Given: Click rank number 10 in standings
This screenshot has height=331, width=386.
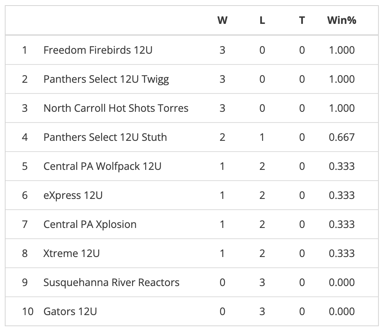Looking at the screenshot, I should [x=27, y=312].
